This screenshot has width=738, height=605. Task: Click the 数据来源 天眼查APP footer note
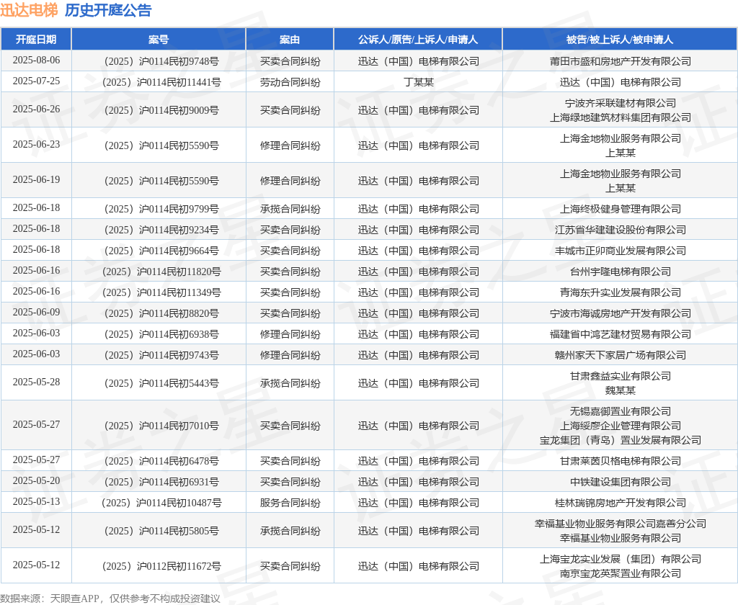tap(110, 599)
